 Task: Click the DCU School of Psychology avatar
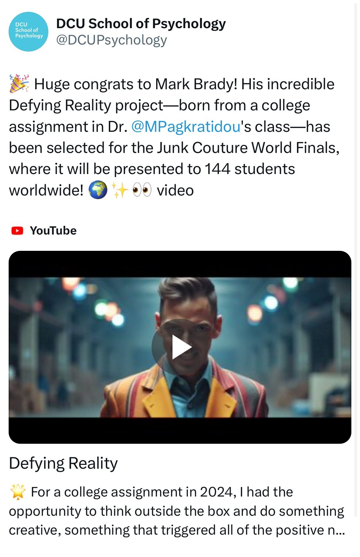click(28, 32)
